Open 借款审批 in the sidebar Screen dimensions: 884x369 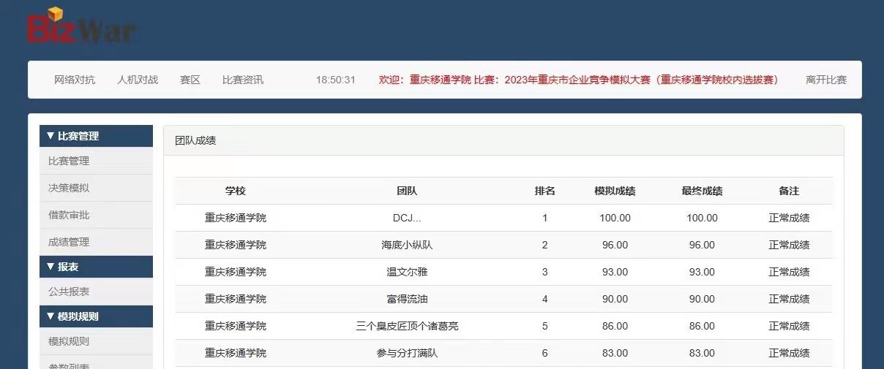pos(69,215)
